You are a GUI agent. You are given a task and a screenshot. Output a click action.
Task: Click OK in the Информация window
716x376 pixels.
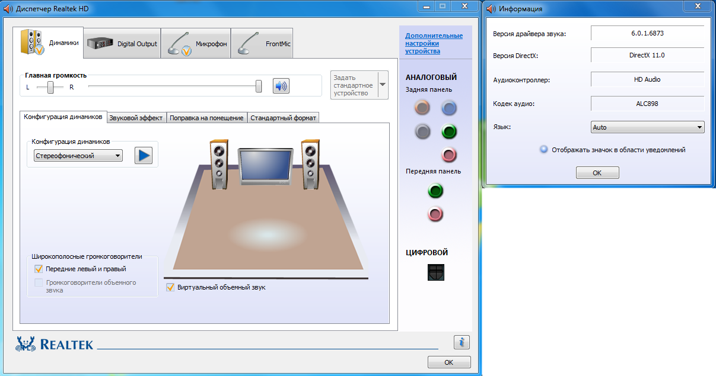click(597, 173)
